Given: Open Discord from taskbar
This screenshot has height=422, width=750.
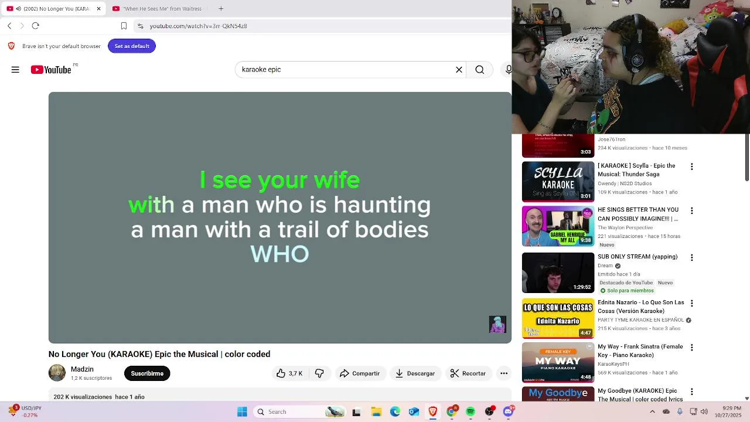Looking at the screenshot, I should (508, 412).
